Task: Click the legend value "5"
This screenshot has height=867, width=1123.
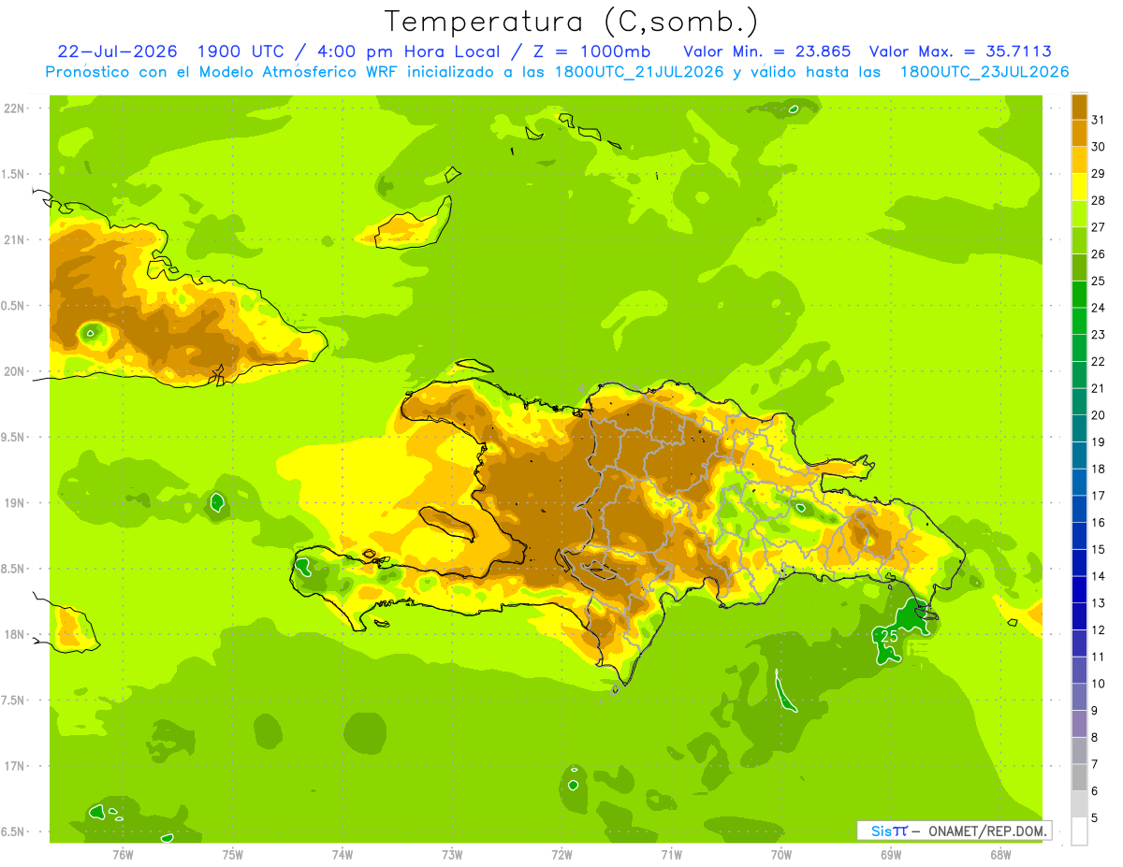Action: [x=1095, y=817]
